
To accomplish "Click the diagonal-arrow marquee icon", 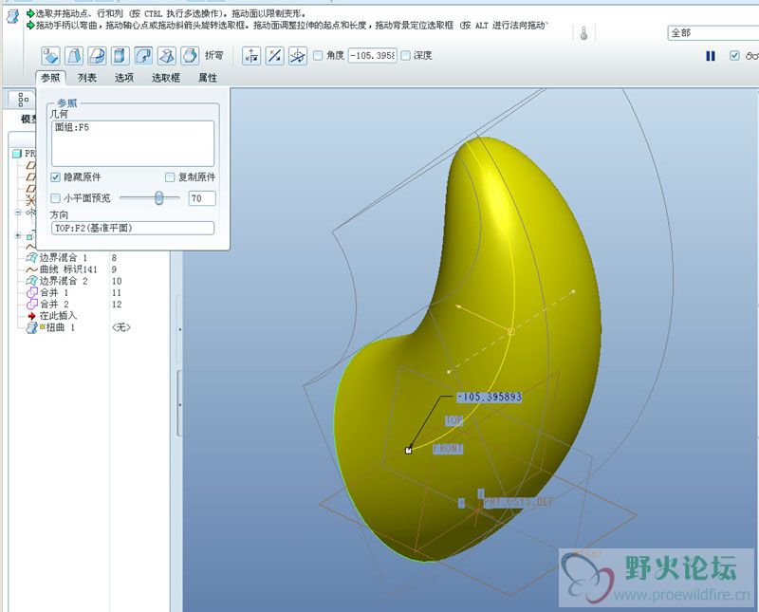I will (275, 56).
